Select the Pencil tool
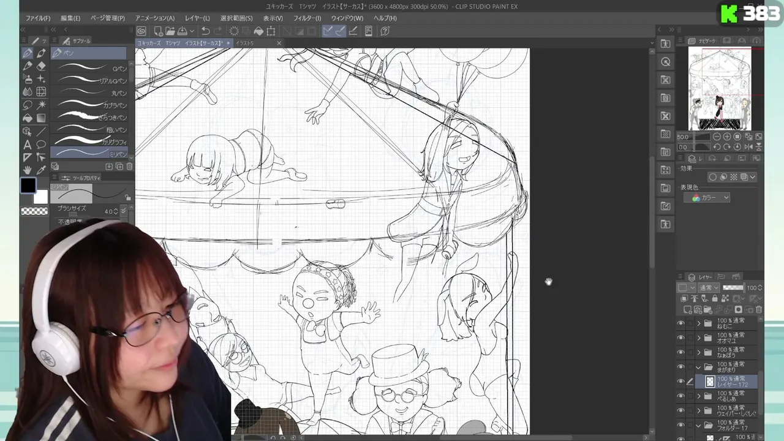Screen dimensions: 784x441 [x=28, y=66]
